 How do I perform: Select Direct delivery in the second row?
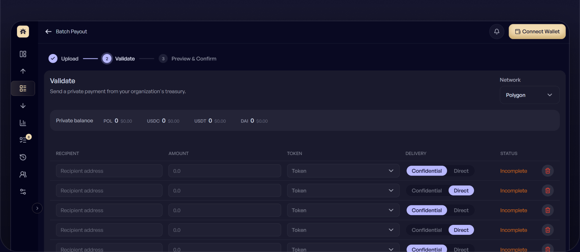(x=461, y=191)
